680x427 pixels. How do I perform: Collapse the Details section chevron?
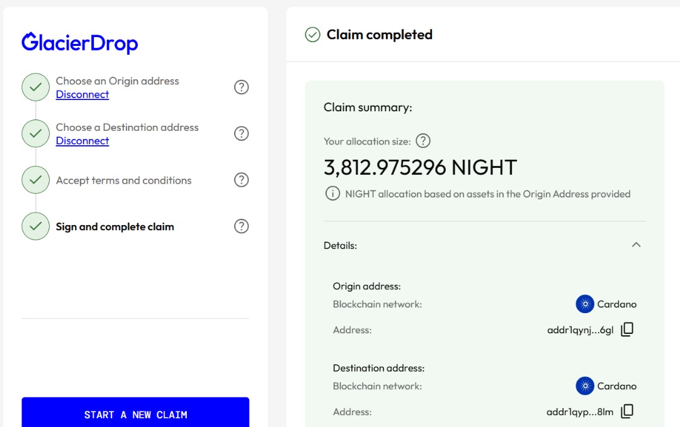(636, 245)
